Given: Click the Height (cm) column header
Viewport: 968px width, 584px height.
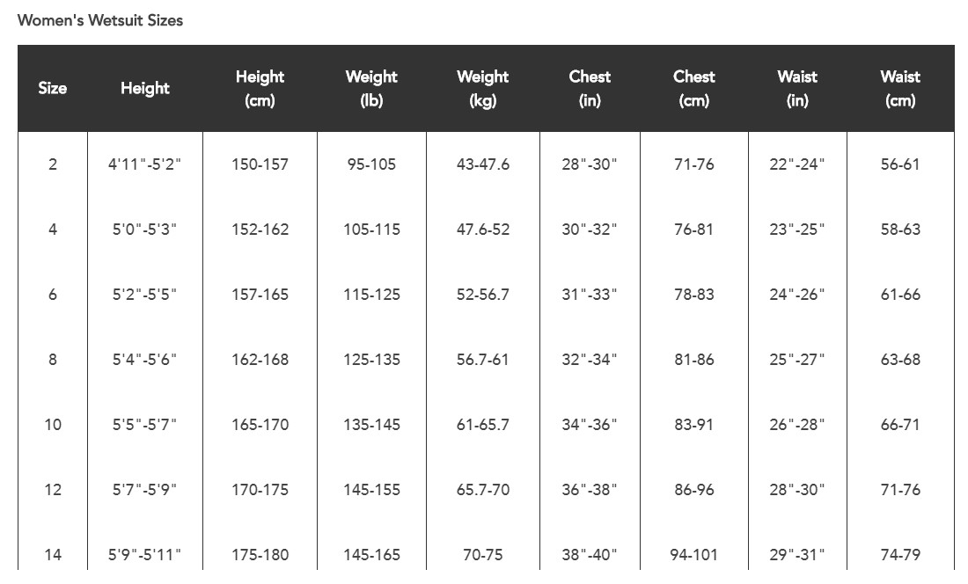Looking at the screenshot, I should click(260, 88).
